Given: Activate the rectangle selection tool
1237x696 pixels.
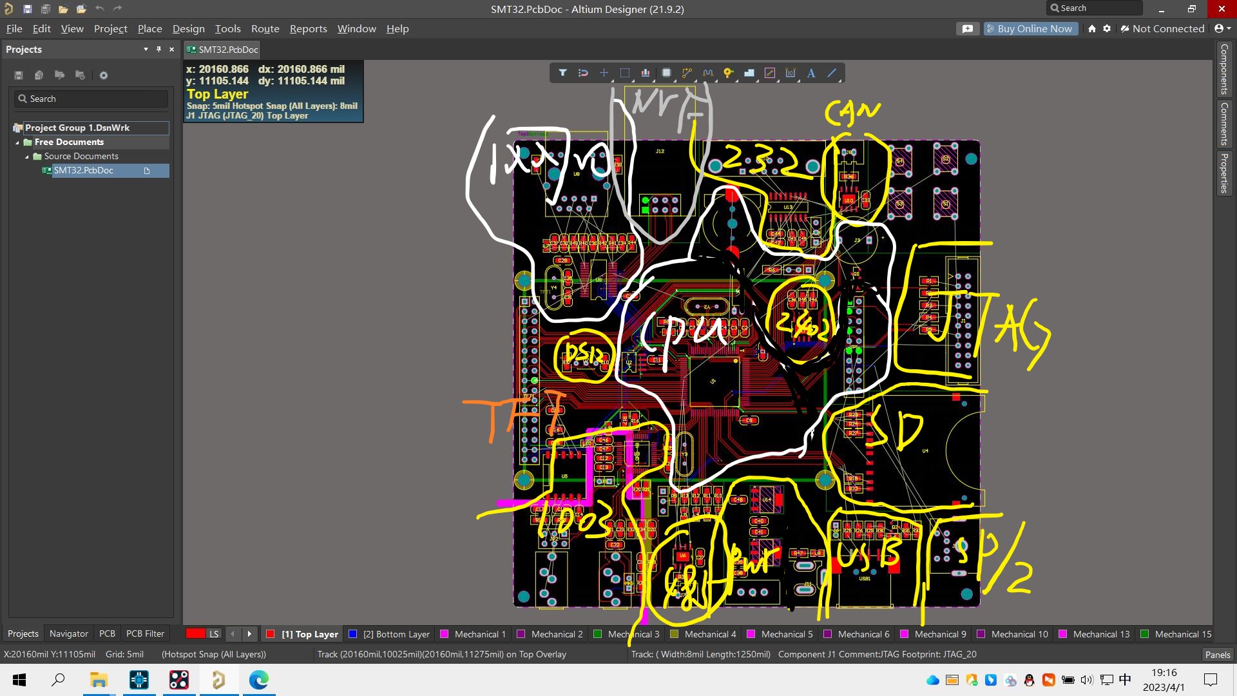Looking at the screenshot, I should pyautogui.click(x=625, y=73).
